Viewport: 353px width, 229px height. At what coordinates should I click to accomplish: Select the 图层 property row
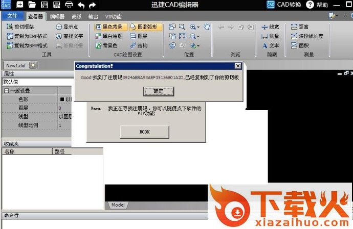point(37,108)
